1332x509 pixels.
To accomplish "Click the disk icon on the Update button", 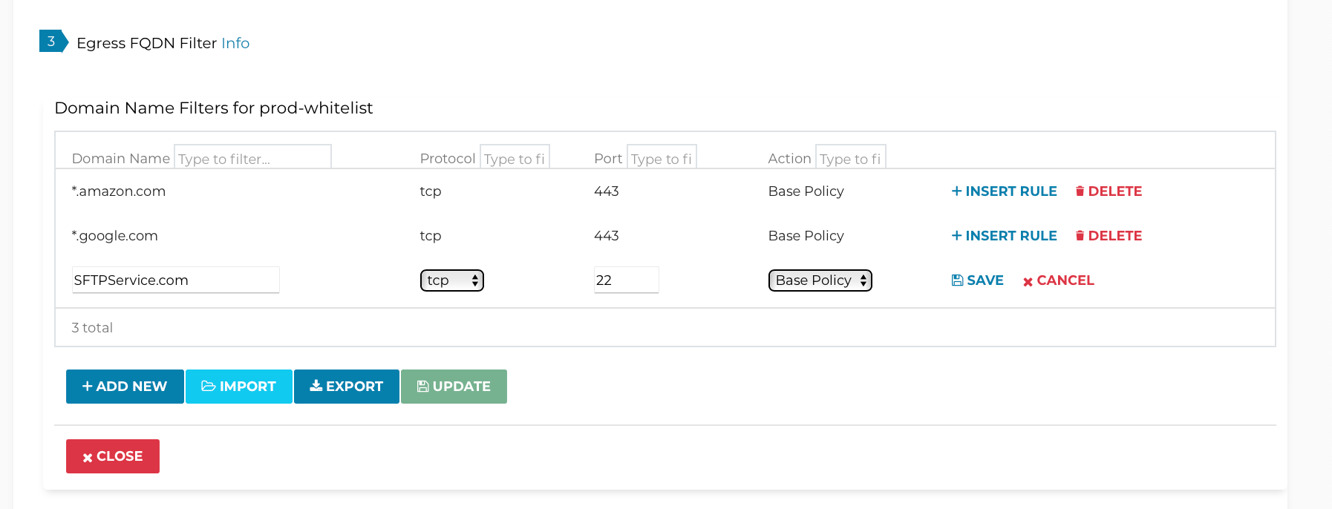I will [422, 386].
